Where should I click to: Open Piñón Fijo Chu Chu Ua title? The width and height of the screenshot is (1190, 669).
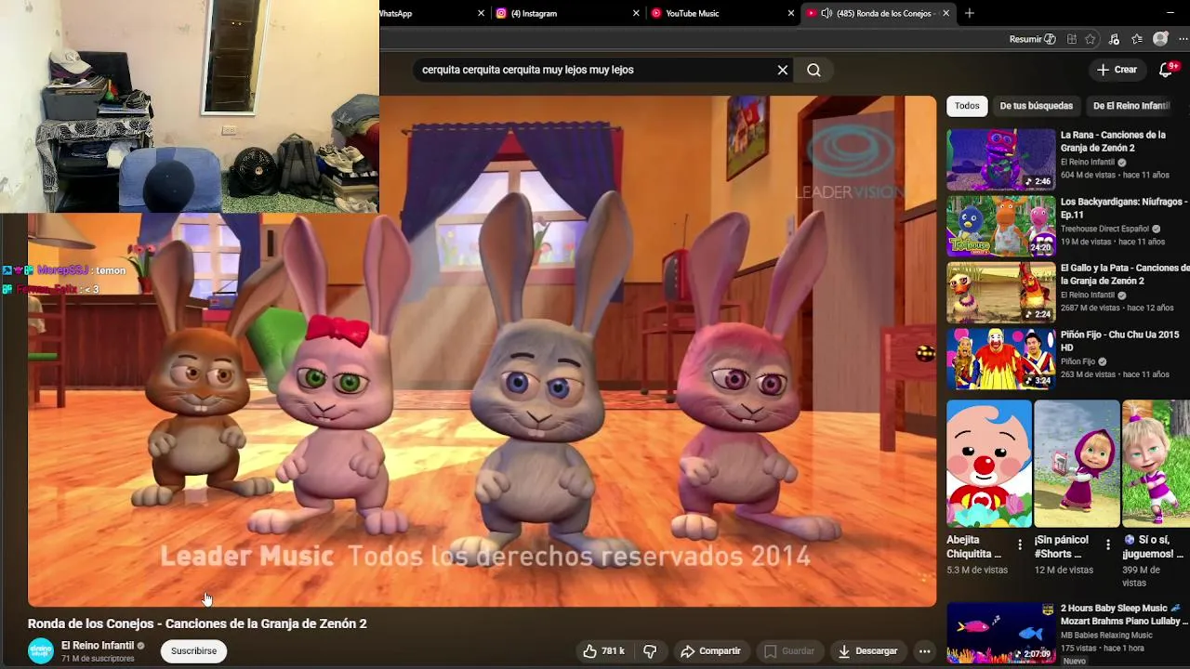point(1119,341)
